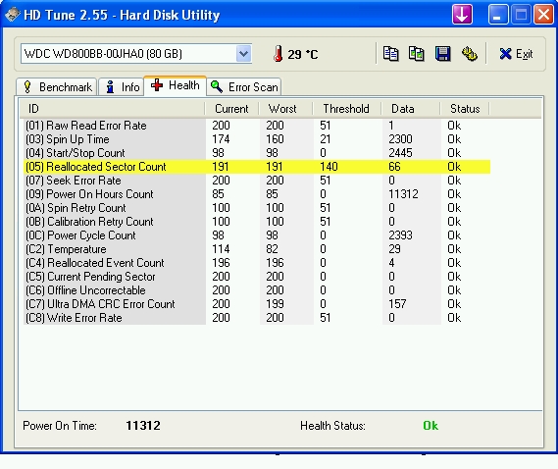The height and width of the screenshot is (469, 558).
Task: Select the Ultra DMA CRC Error Count row
Action: point(257,304)
